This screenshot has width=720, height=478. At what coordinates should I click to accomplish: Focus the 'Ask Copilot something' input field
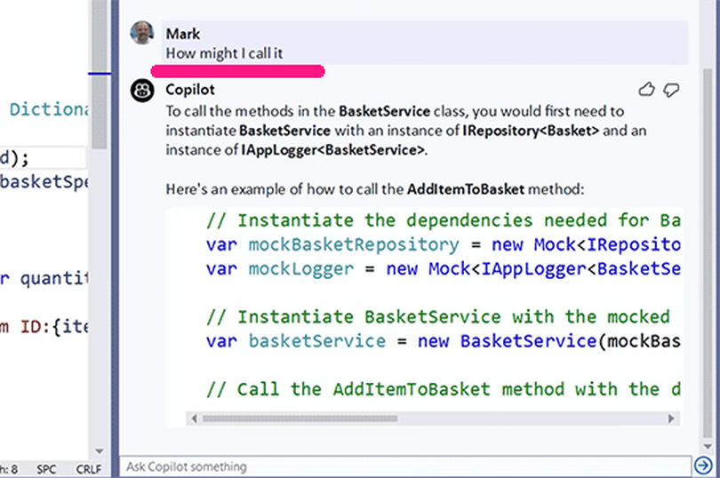[x=405, y=466]
